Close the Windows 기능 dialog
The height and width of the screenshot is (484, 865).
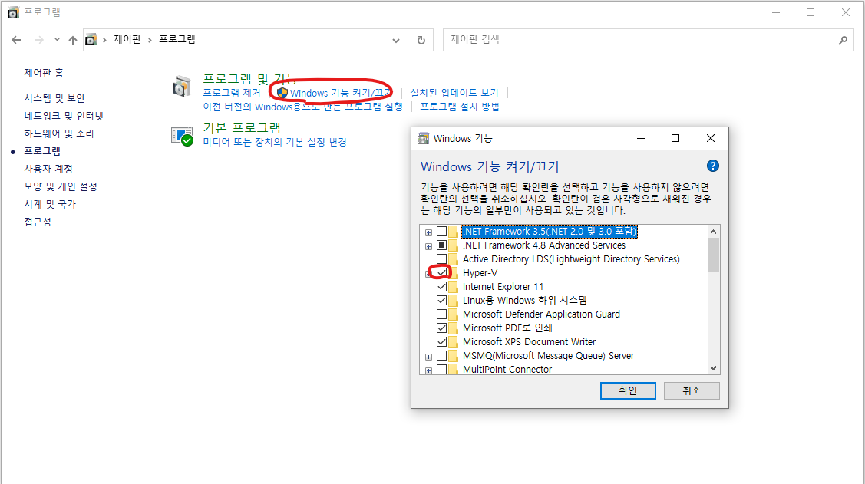(711, 138)
